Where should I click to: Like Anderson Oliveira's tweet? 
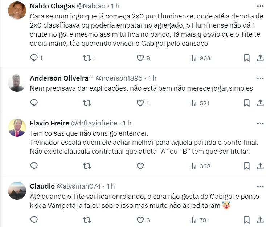coord(140,103)
